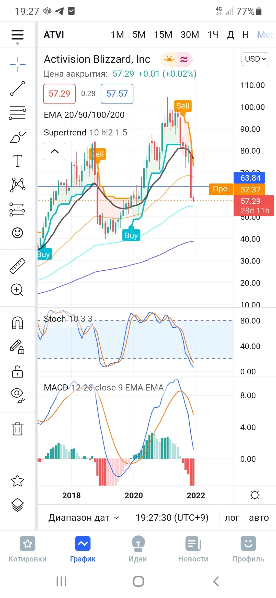Open the USD currency dropdown
Image resolution: width=276 pixels, height=598 pixels.
point(255,59)
